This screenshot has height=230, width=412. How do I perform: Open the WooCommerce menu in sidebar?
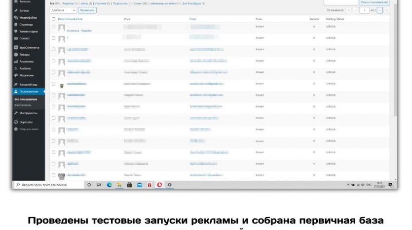(29, 47)
